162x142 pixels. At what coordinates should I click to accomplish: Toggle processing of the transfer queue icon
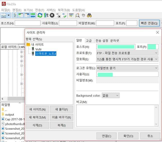[46, 15]
